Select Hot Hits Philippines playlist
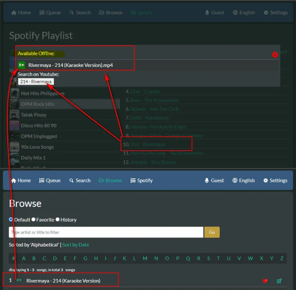This screenshot has width=296, height=290. tap(43, 93)
